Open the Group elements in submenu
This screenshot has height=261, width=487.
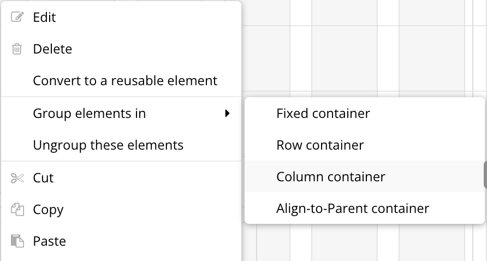point(121,114)
